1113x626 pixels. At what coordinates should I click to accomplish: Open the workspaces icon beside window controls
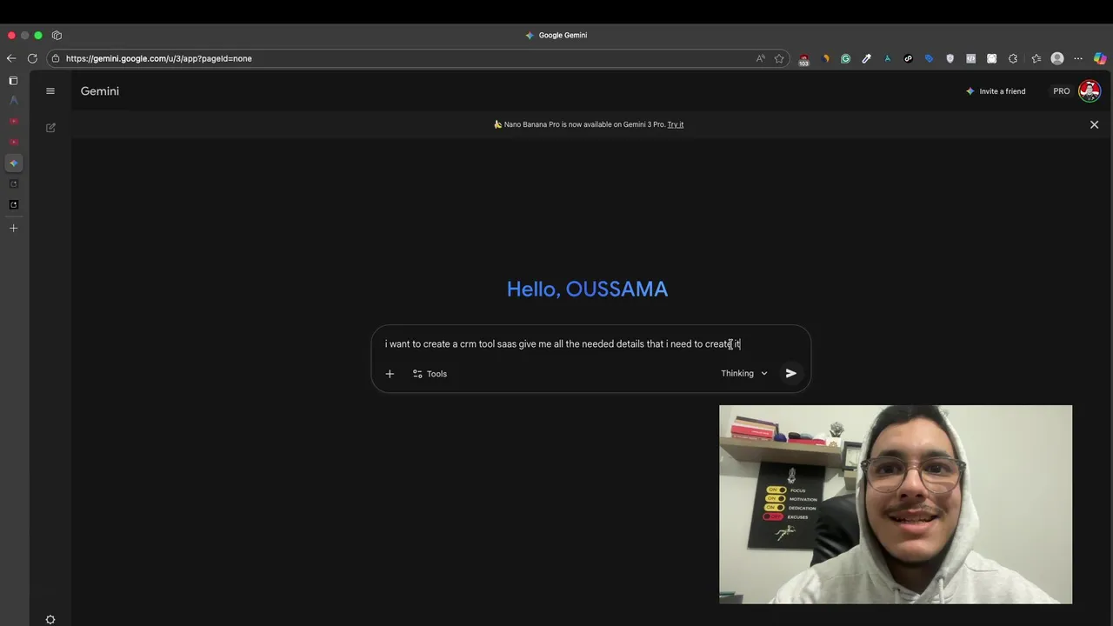coord(57,35)
